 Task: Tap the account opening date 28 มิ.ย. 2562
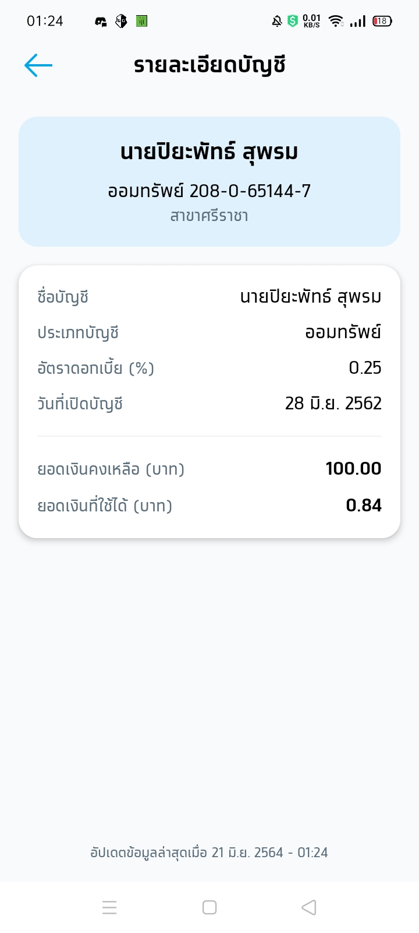[333, 404]
